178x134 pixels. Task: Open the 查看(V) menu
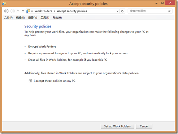point(32,18)
